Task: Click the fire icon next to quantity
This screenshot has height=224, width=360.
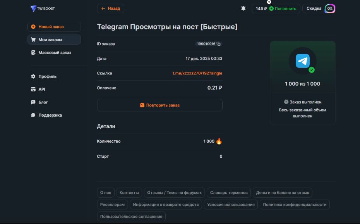Action: click(219, 141)
